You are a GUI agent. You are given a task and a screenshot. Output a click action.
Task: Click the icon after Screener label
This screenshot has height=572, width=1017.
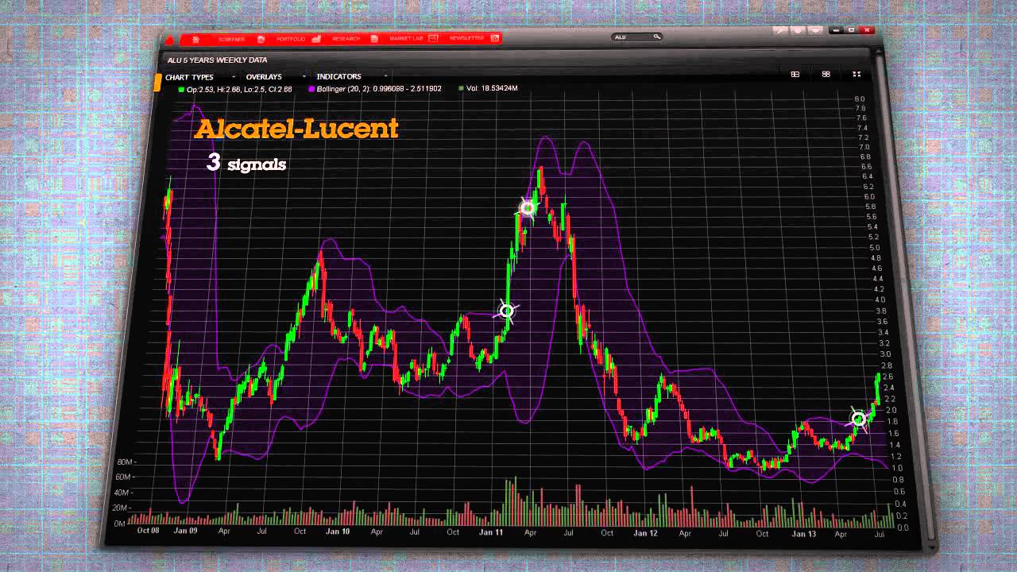coord(261,39)
